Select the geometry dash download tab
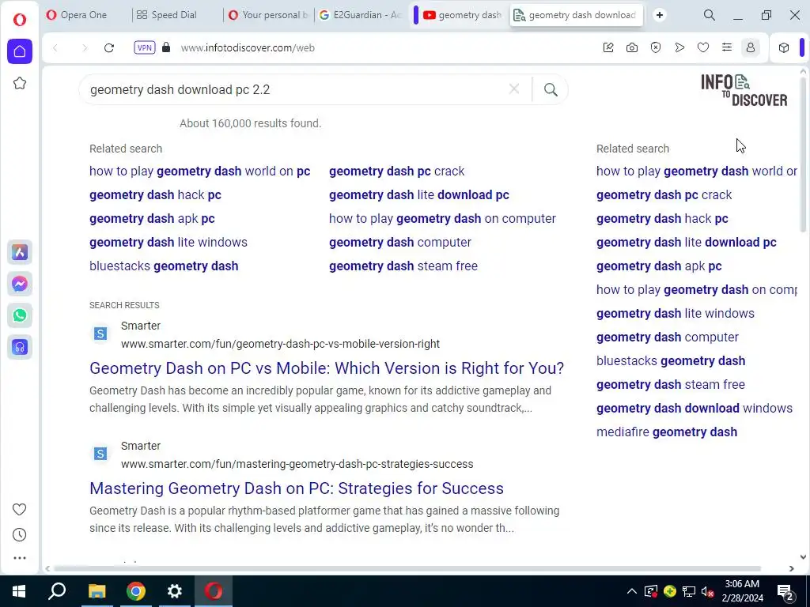The image size is (810, 607). click(x=577, y=15)
